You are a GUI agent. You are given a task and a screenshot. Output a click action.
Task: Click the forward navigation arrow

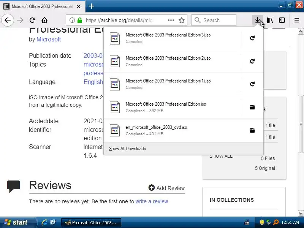(20, 20)
